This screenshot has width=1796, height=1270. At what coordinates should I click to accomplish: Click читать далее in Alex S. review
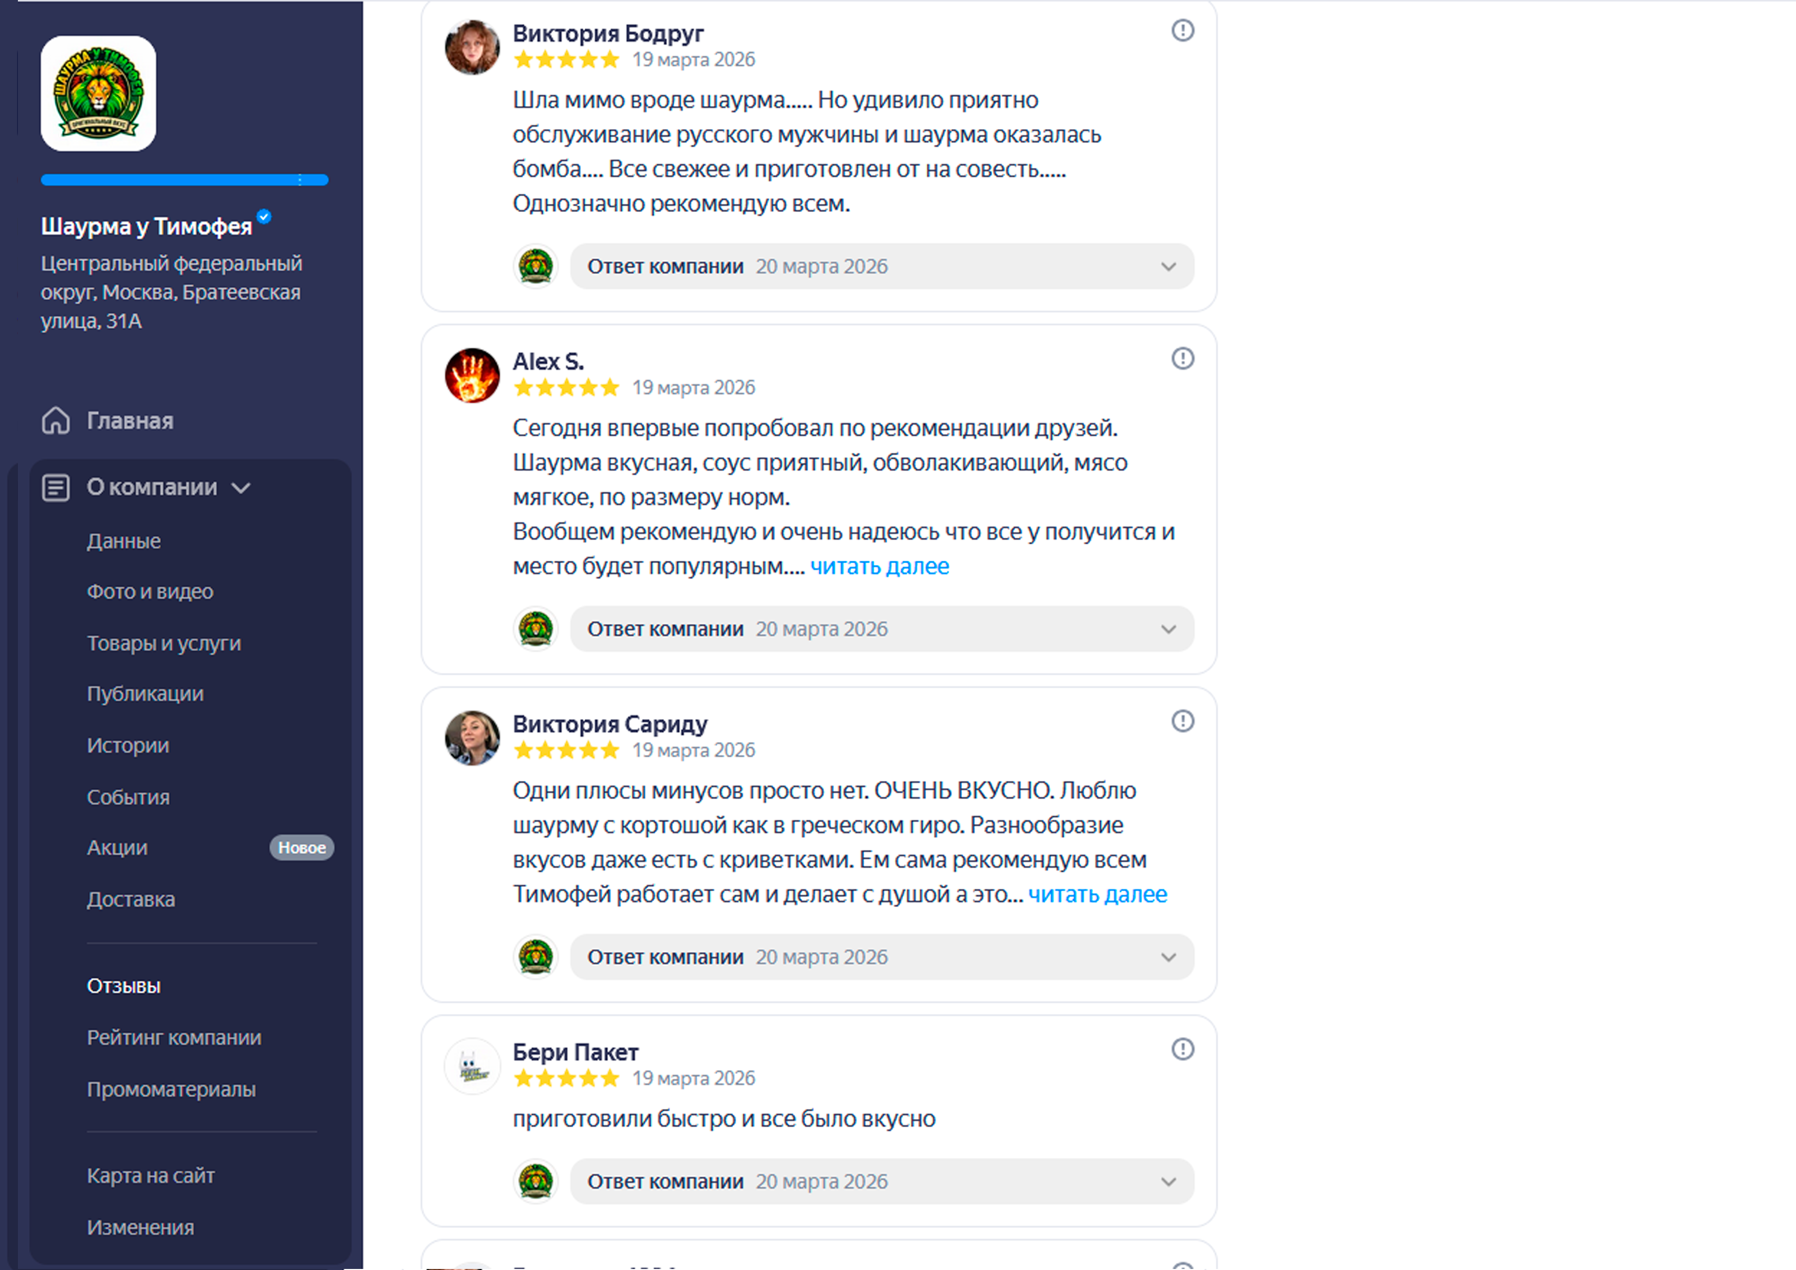point(879,566)
